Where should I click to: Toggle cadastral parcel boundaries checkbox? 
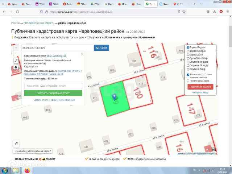pyautogui.click(x=188, y=75)
